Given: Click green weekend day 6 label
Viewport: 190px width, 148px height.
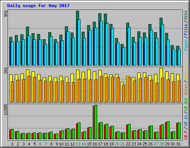Looking at the screenshot, I should (40, 144).
